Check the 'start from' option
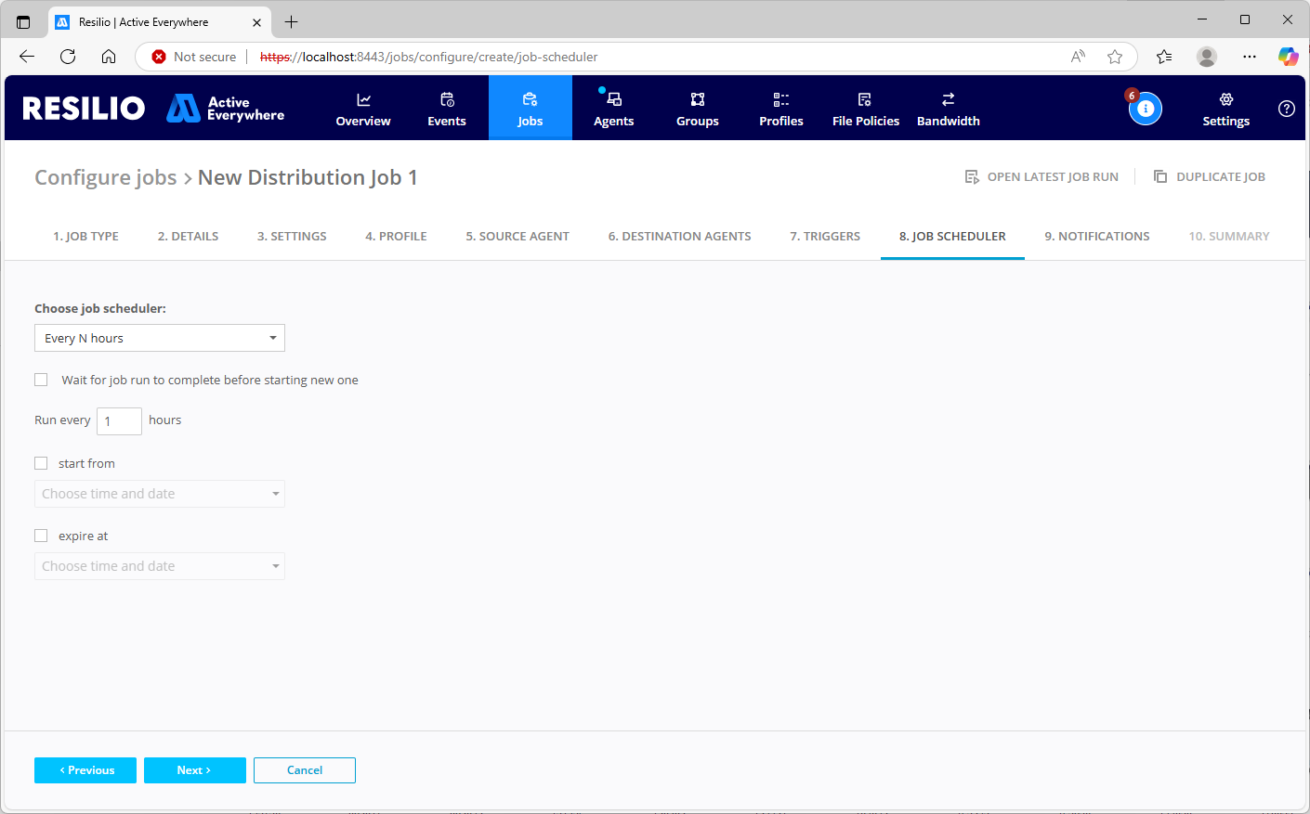The image size is (1310, 814). 41,463
